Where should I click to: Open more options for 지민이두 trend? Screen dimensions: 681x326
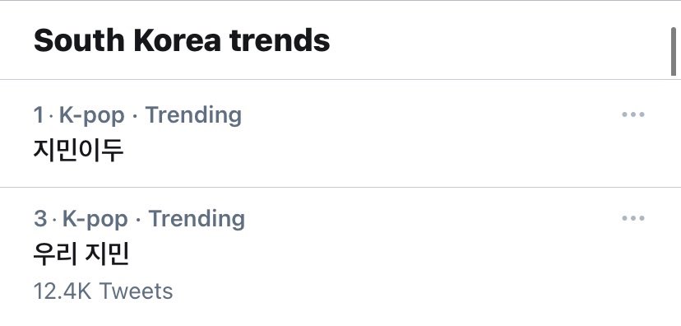[632, 114]
